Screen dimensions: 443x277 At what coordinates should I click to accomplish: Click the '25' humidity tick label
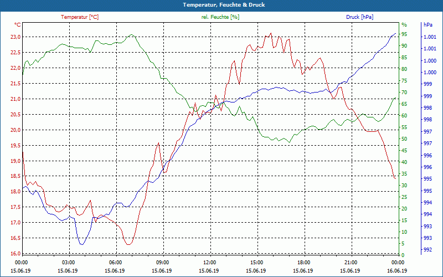pos(404,197)
